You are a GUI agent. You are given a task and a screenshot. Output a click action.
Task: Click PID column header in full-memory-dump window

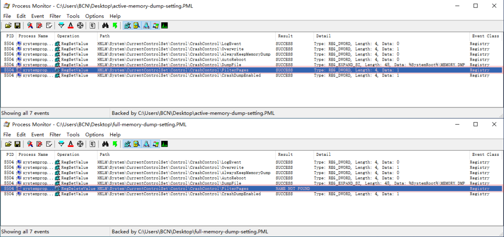tap(9, 154)
